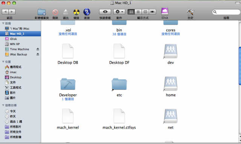The image size is (241, 144).
Task: Select the bin folder
Action: pyautogui.click(x=119, y=23)
